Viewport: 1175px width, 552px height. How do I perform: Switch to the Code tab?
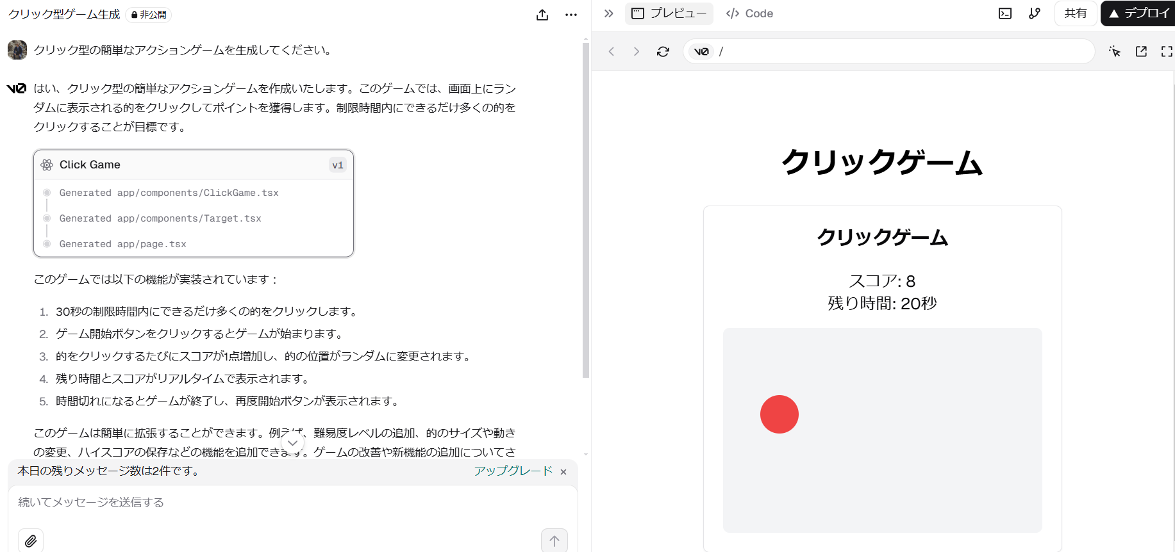[x=749, y=13]
